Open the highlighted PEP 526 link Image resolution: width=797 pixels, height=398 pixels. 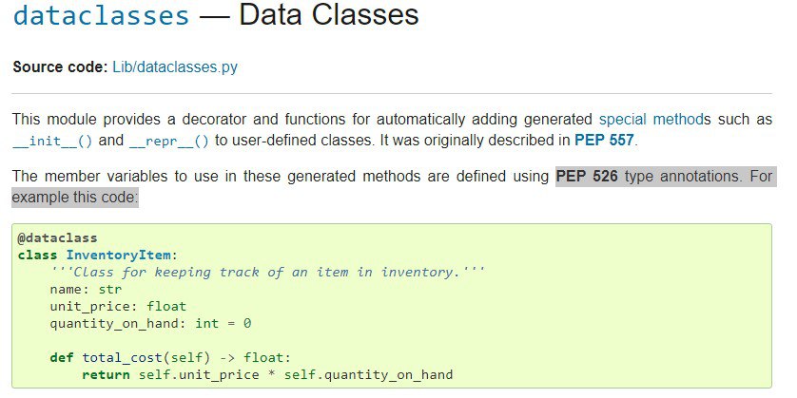(587, 176)
